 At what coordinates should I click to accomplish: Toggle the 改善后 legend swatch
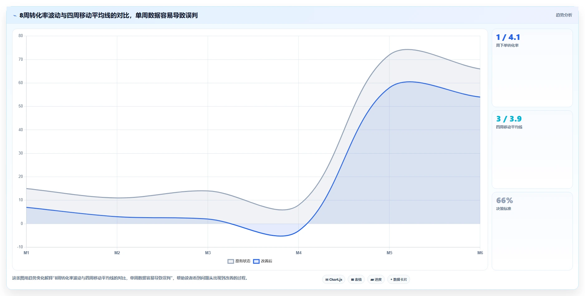tap(256, 261)
